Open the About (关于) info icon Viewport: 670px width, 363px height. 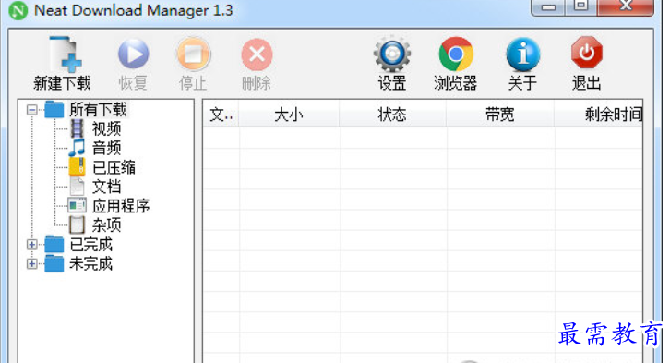click(522, 54)
